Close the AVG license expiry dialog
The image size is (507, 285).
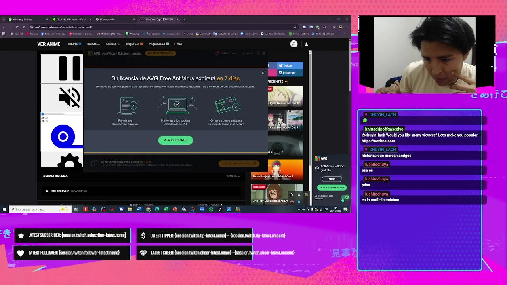263,73
